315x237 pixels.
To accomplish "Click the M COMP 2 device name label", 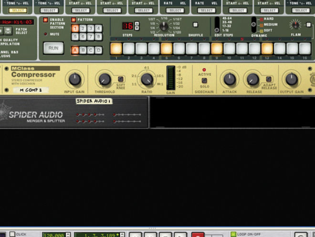I will point(31,90).
